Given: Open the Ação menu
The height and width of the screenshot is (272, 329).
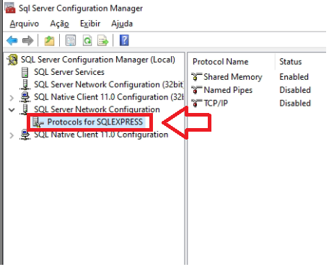Looking at the screenshot, I should coord(59,24).
